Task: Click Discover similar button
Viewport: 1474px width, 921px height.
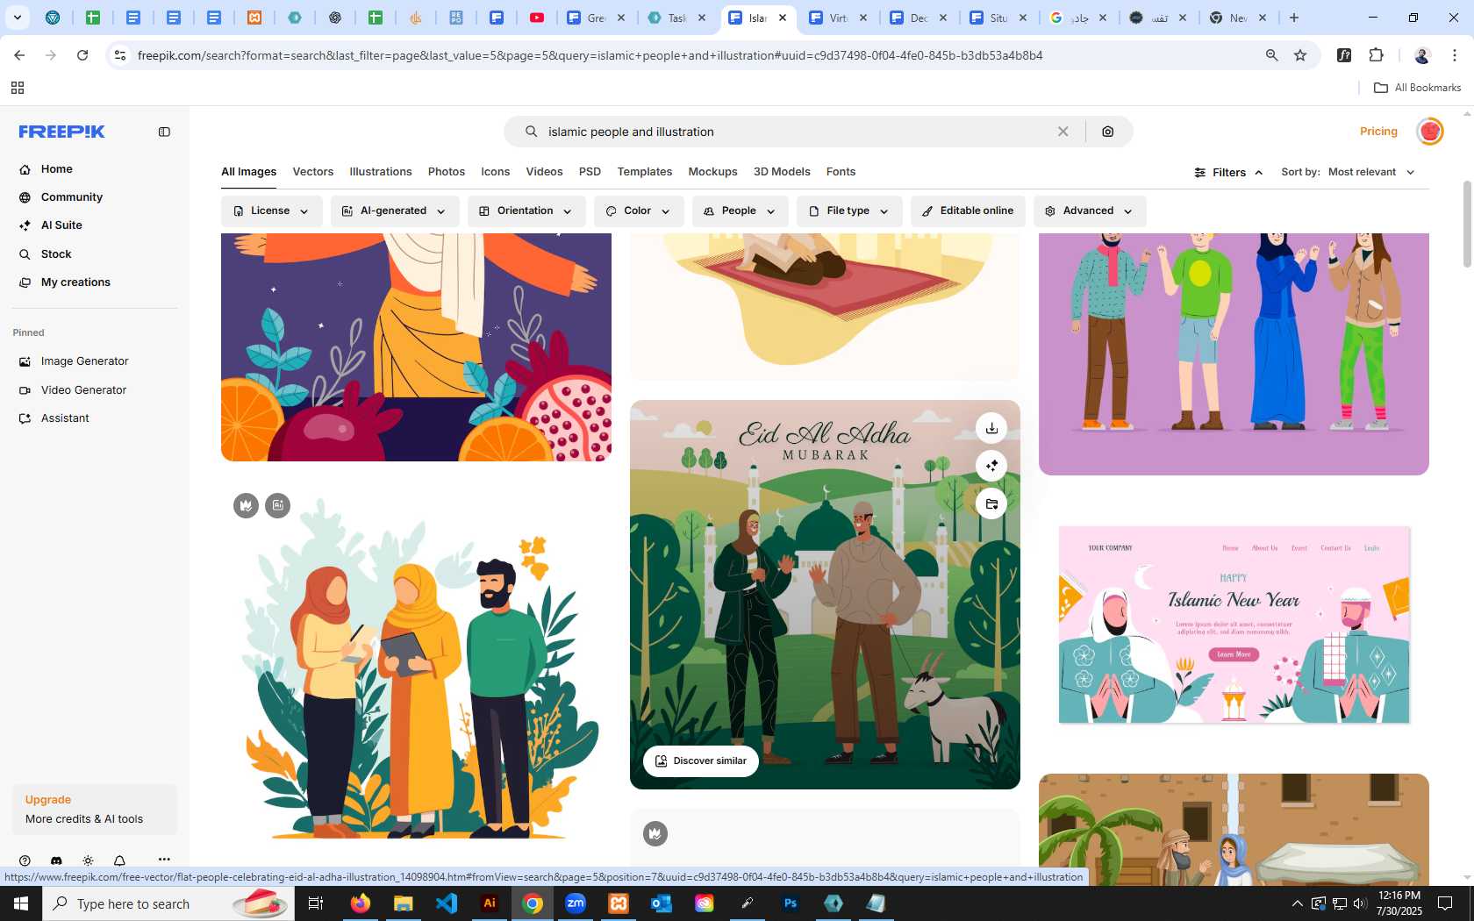Action: pos(701,761)
